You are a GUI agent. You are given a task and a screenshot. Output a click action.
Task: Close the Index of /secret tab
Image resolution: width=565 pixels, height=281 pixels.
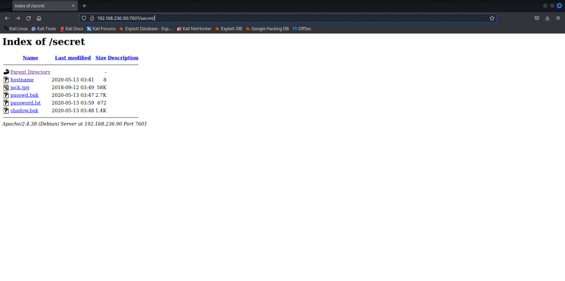click(73, 6)
